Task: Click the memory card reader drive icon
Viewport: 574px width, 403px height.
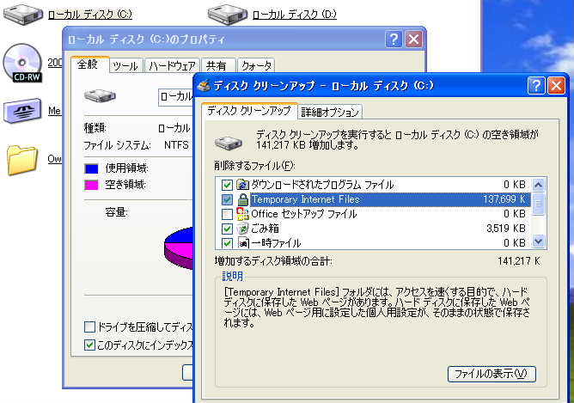Action: pyautogui.click(x=22, y=110)
